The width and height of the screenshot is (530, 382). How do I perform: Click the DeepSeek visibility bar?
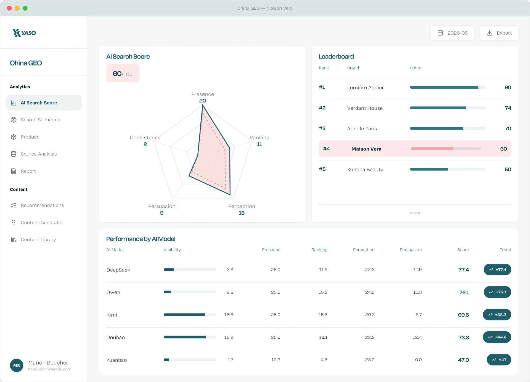(190, 270)
